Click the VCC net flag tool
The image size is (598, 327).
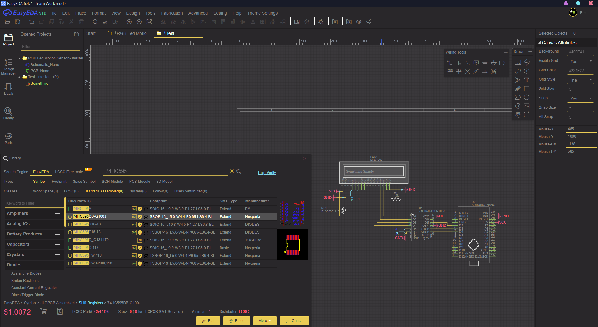tap(450, 72)
